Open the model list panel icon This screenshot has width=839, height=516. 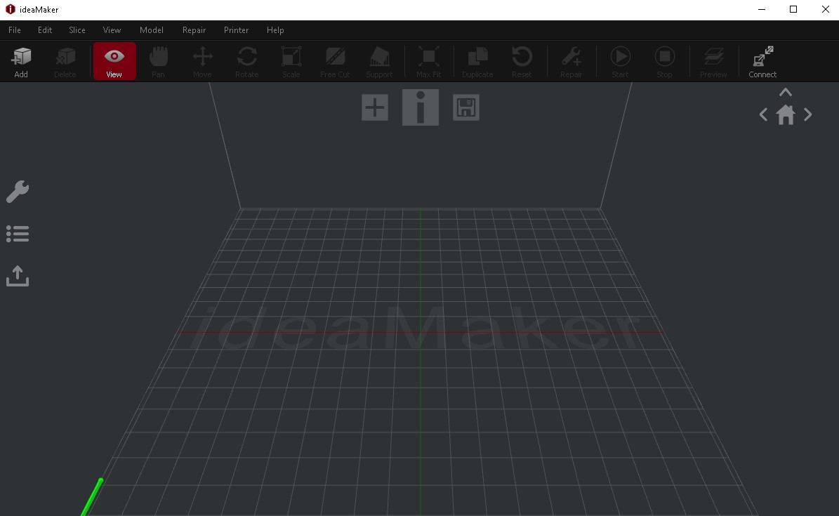click(x=17, y=233)
